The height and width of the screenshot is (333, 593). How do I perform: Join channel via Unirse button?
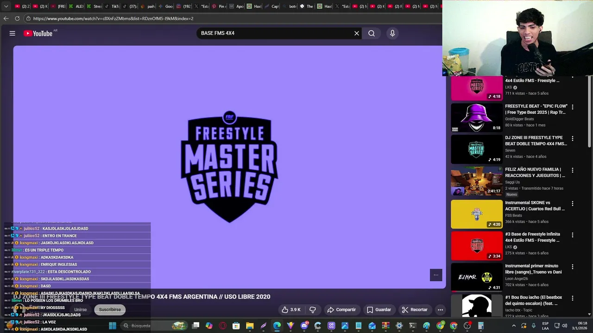click(x=81, y=310)
